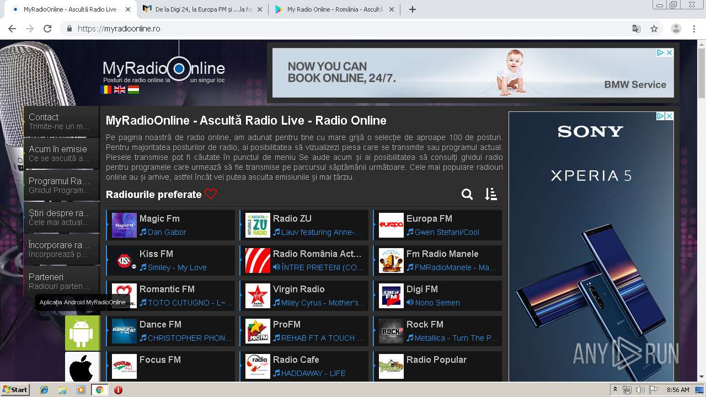Open the radio search magnifier icon

(x=467, y=194)
